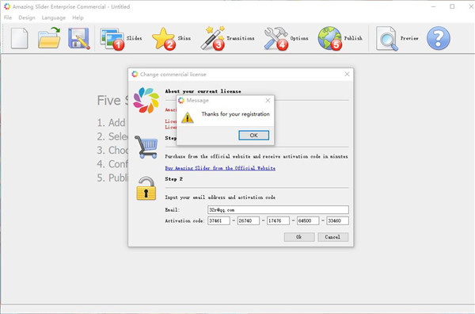
Task: Click the activation code field containing 26740
Action: 249,220
